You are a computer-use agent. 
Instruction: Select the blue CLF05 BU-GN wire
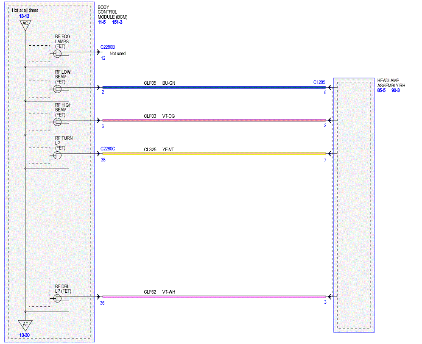[214, 87]
